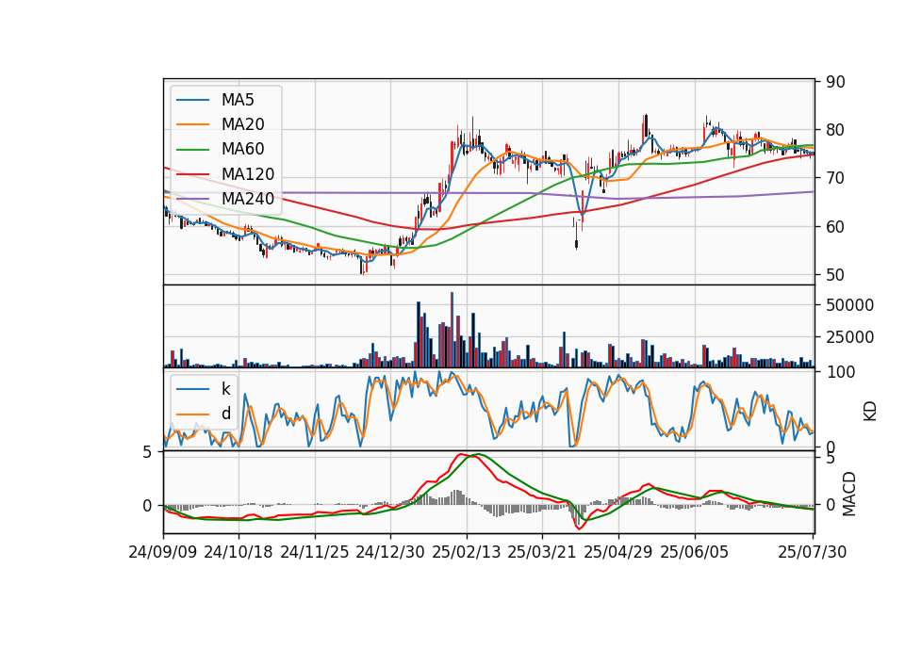Click the MA120 legend label

(x=248, y=174)
